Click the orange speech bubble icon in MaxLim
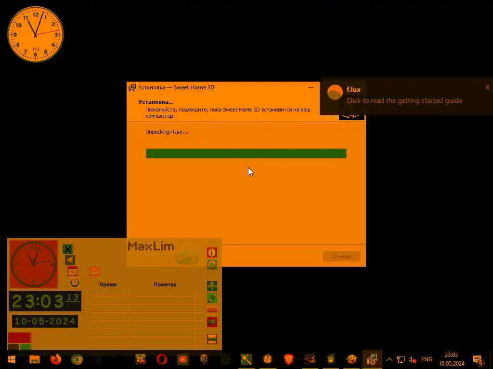This screenshot has width=493, height=369. pyautogui.click(x=94, y=271)
